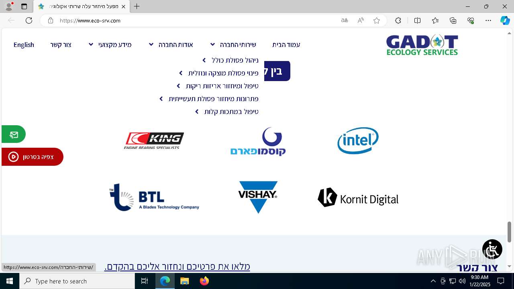Screen dimensions: 514x289
Task: Expand the מידע מקצועי dropdown arrow
Action: click(x=91, y=45)
